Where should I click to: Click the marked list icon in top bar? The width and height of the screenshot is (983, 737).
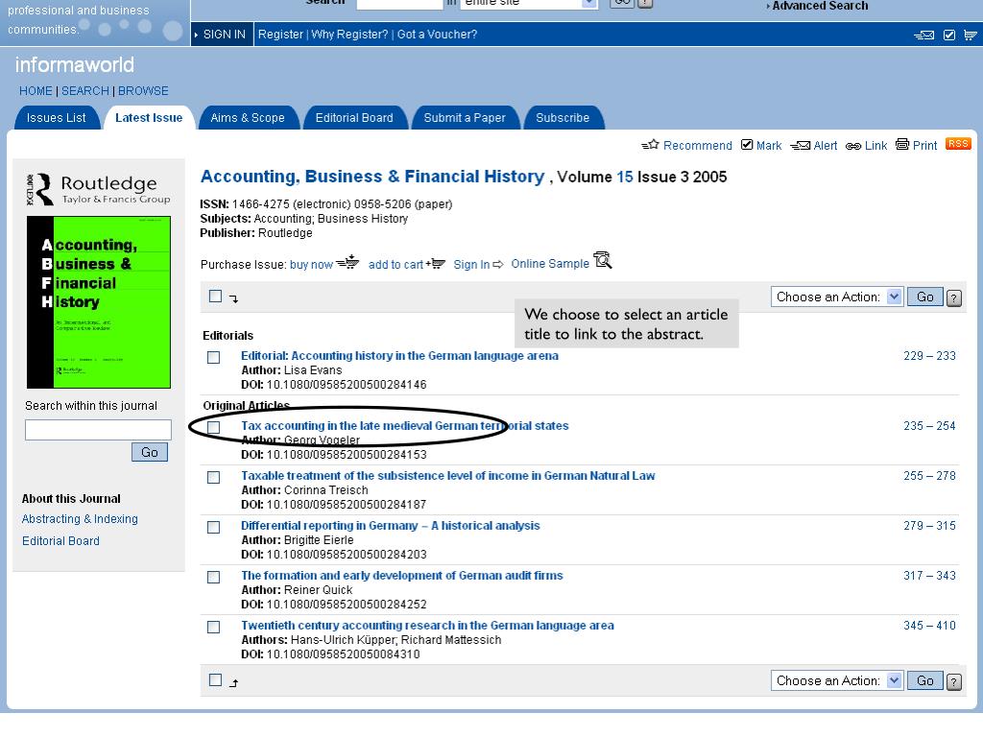[949, 36]
